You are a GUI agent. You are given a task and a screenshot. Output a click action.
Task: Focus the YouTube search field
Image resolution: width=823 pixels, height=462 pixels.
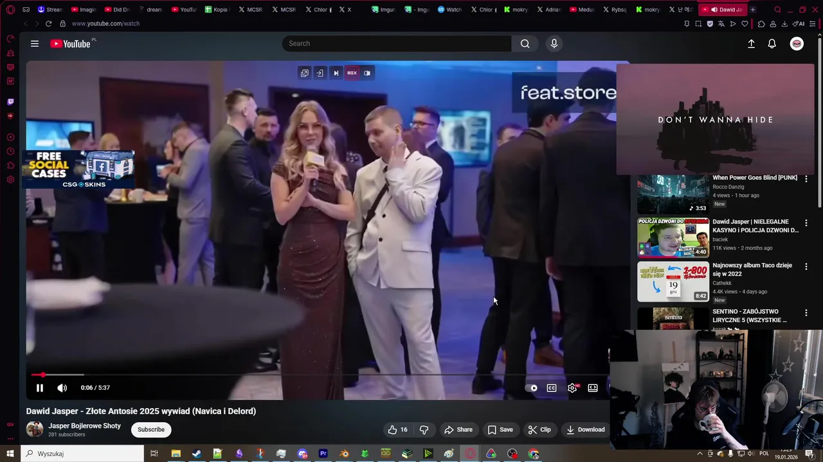point(397,44)
